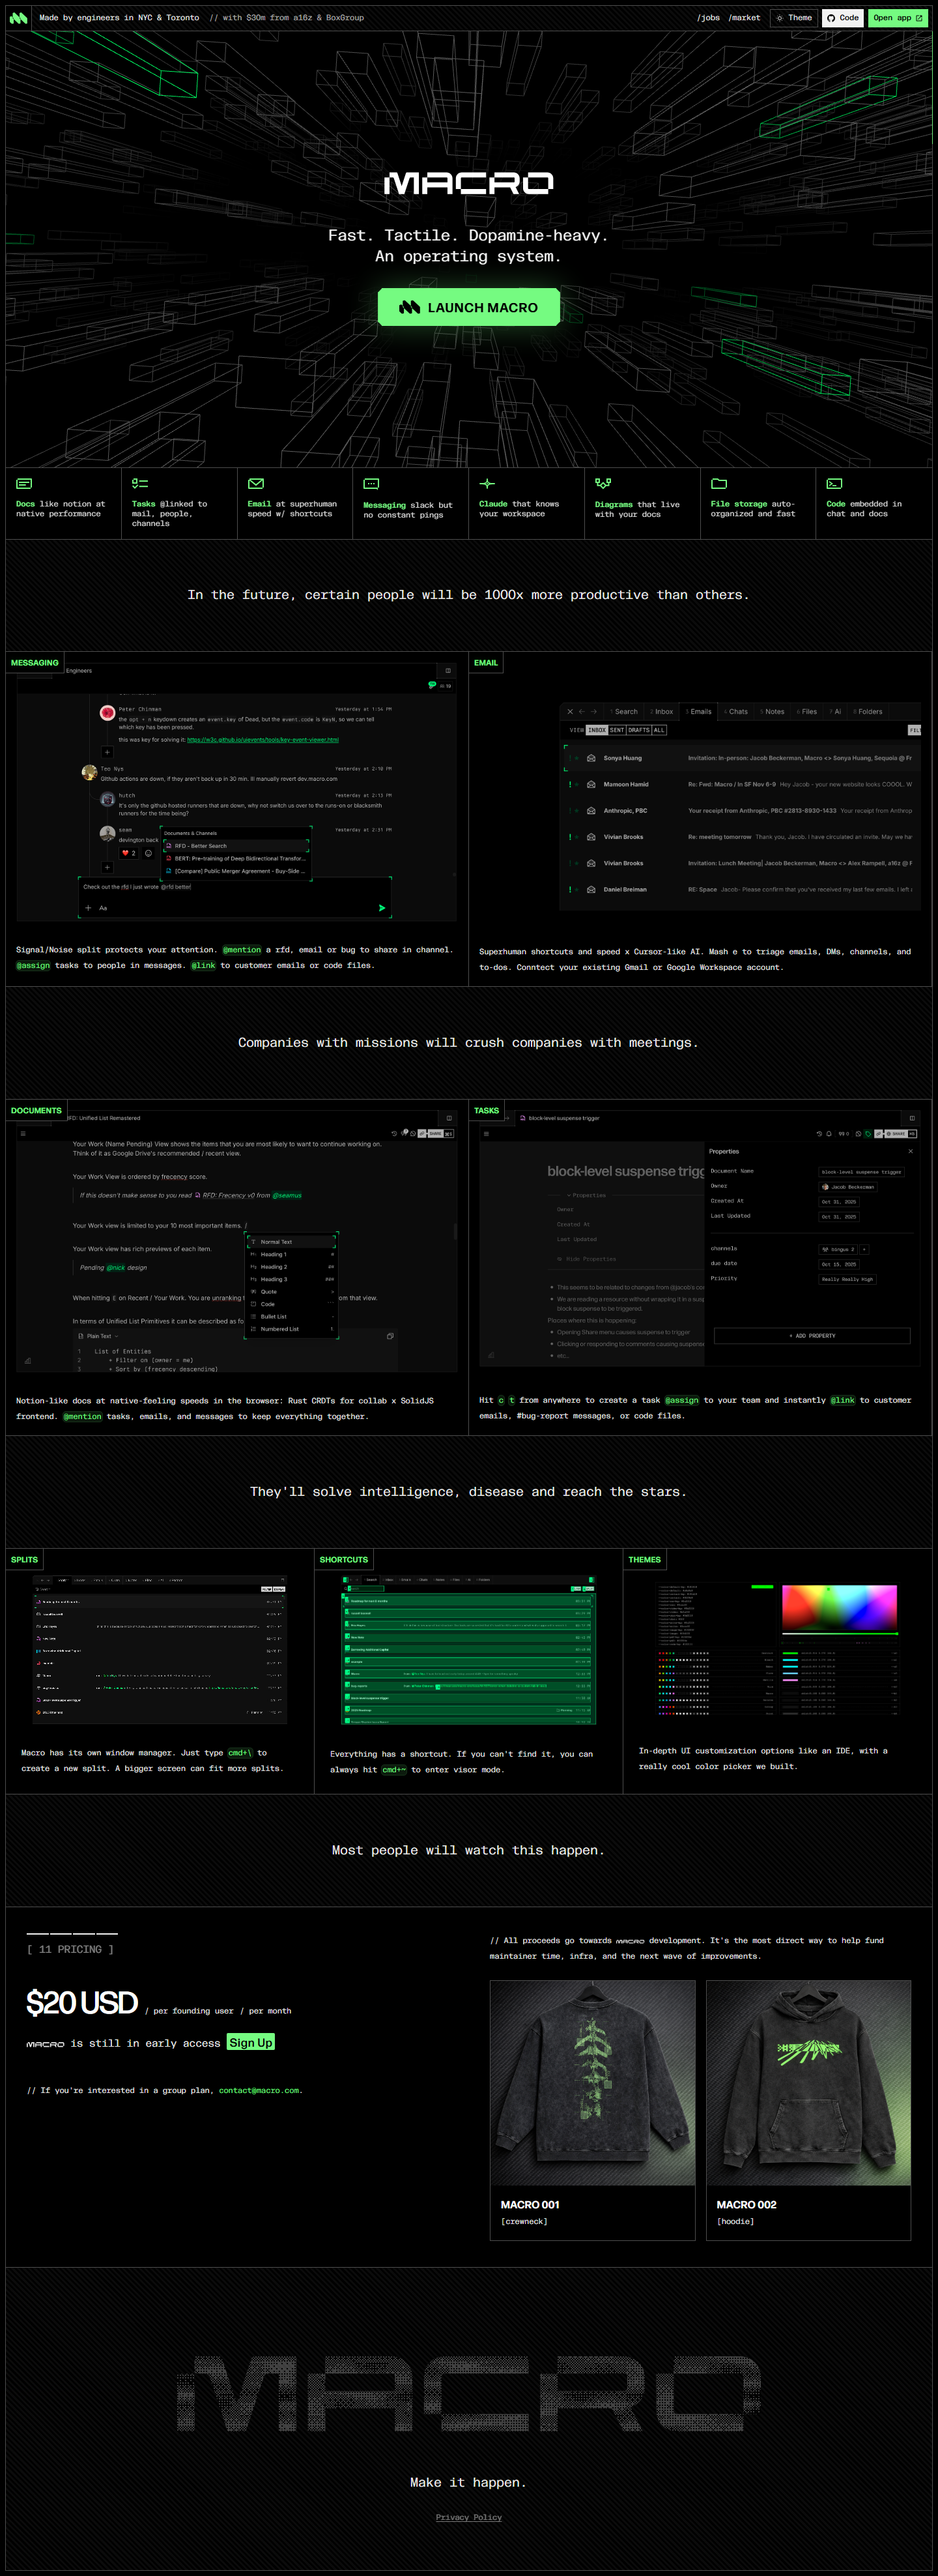Toggle the Theme button in the header
This screenshot has width=938, height=2576.
[794, 18]
